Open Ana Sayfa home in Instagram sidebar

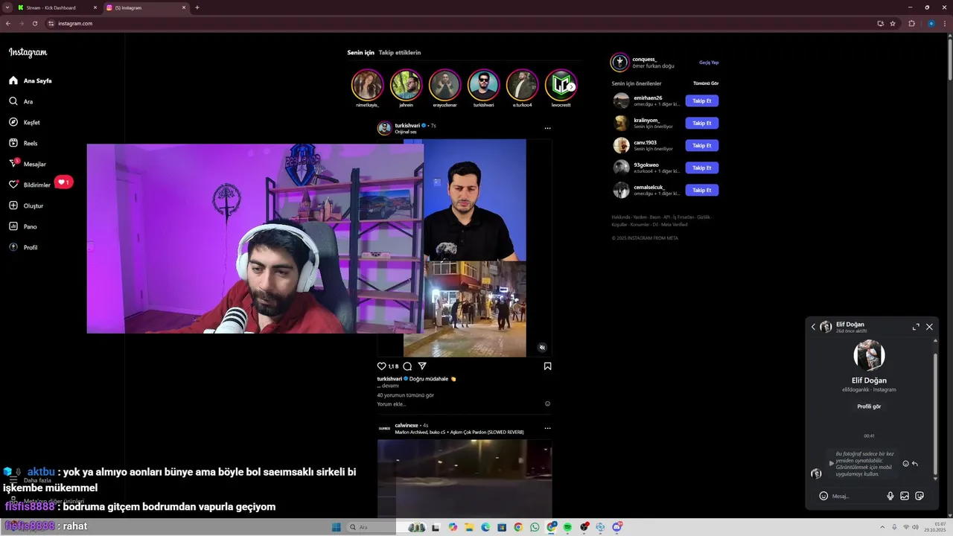[x=31, y=80]
